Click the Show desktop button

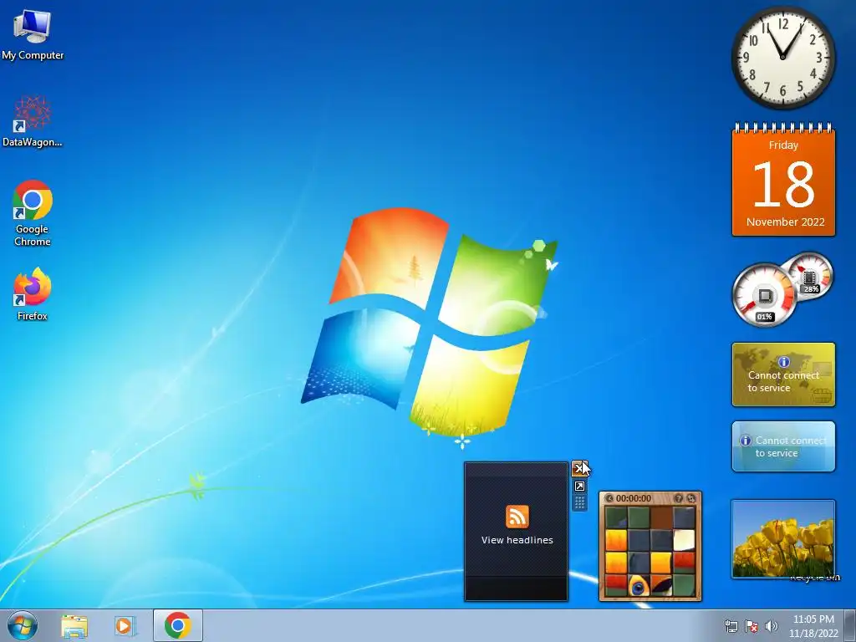(850, 625)
